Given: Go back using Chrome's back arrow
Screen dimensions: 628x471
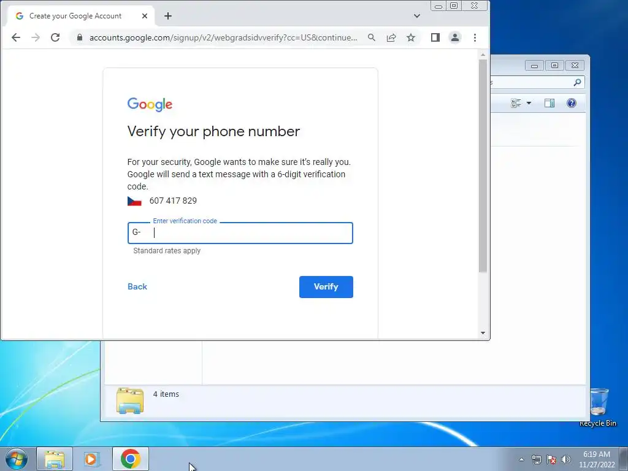Looking at the screenshot, I should point(15,37).
